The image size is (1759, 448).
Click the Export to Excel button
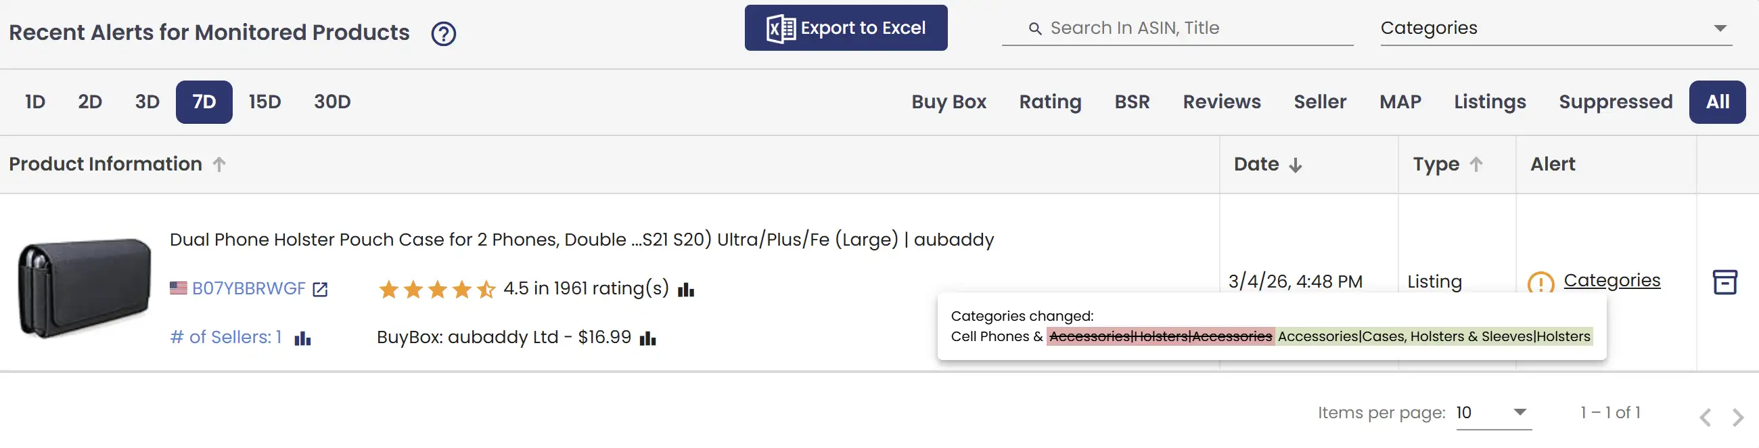pos(846,28)
